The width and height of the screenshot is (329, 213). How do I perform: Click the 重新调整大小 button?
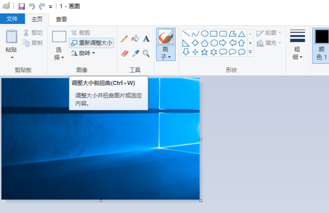[91, 43]
